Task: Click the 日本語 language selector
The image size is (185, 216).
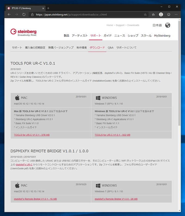Action: pyautogui.click(x=157, y=25)
